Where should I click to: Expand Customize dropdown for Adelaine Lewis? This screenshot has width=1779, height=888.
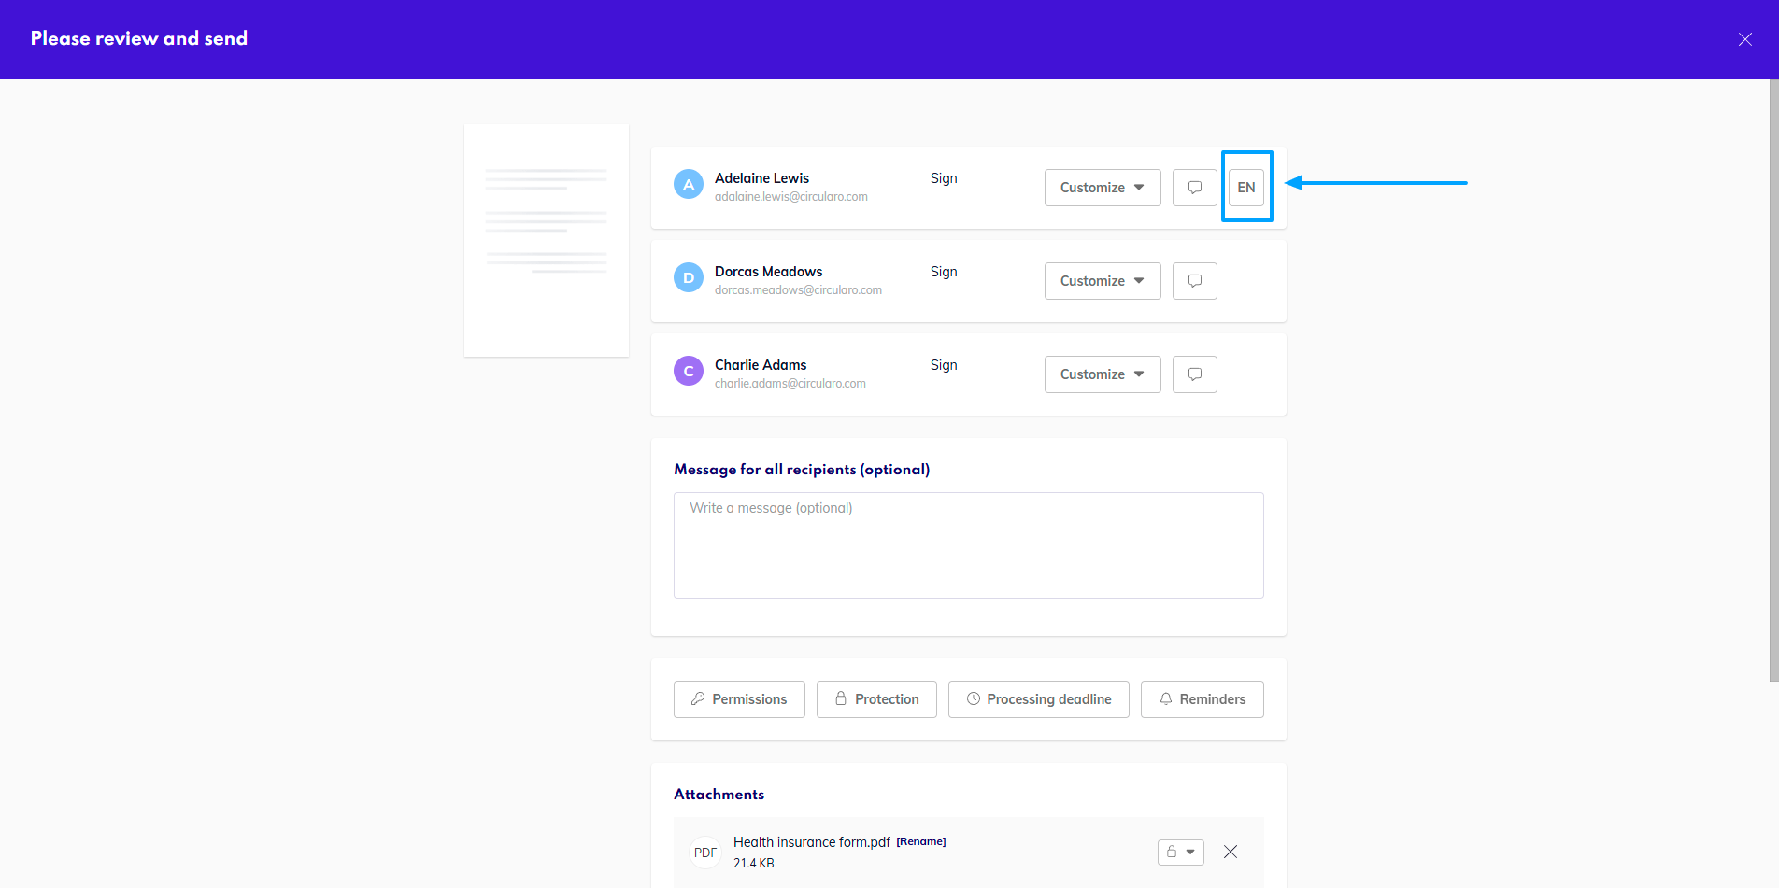pos(1102,188)
